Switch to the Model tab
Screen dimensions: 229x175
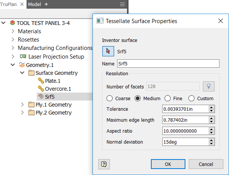pyautogui.click(x=35, y=4)
